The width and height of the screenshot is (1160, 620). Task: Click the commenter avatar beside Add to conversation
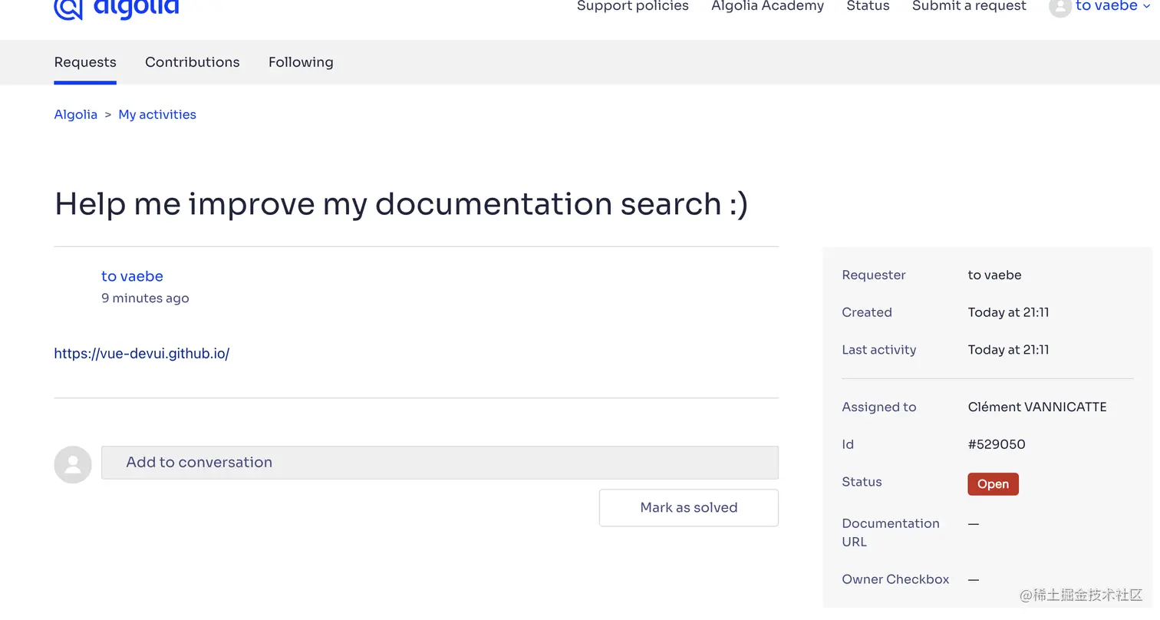pos(73,464)
